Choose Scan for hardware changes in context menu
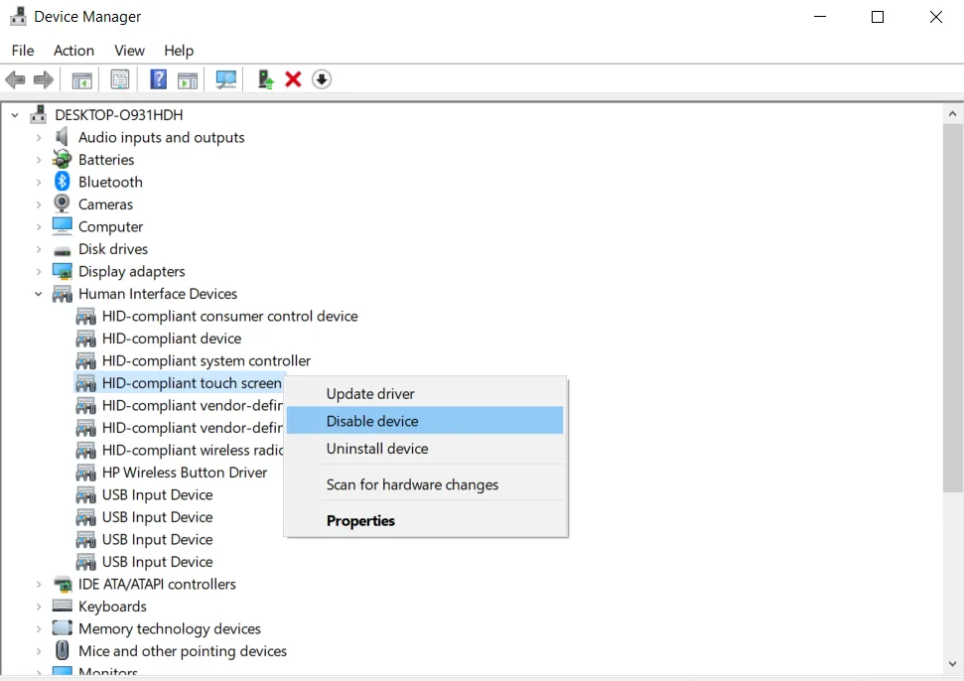964x681 pixels. click(425, 484)
